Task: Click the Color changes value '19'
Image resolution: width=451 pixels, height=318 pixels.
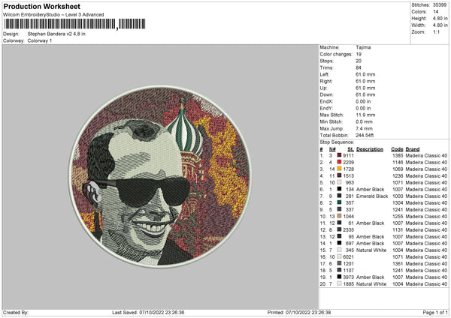Action: coord(359,54)
